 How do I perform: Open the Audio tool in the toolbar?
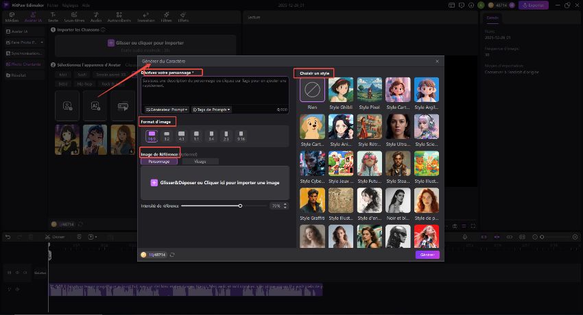(x=96, y=17)
